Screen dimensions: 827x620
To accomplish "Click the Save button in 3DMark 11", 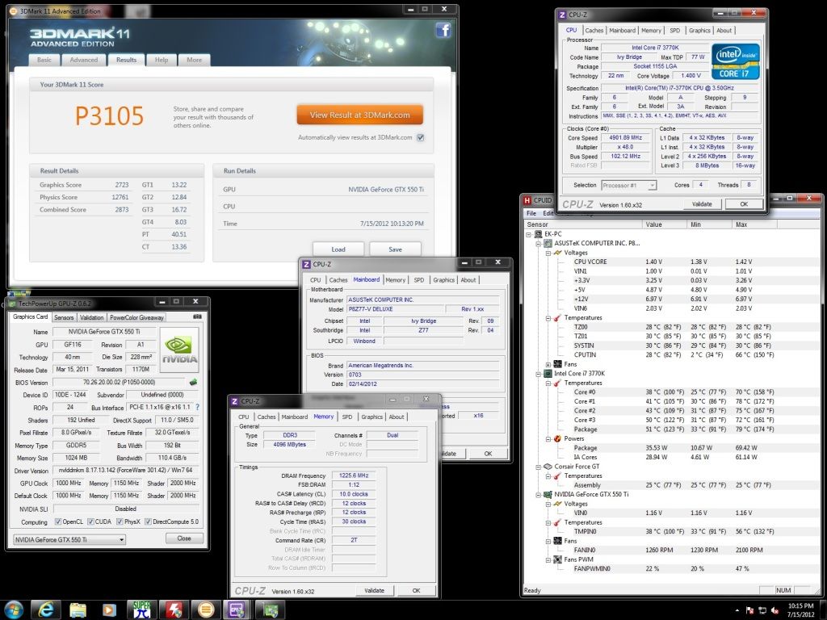I will 395,249.
